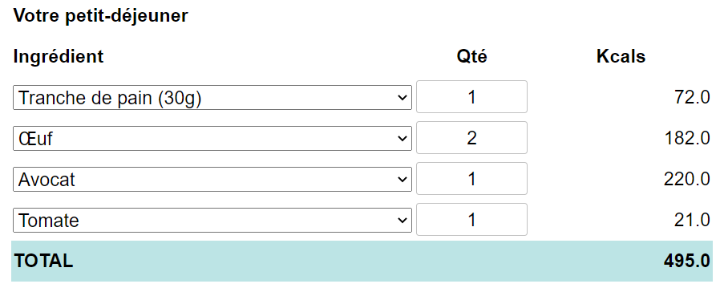The width and height of the screenshot is (724, 292).
Task: Click the chevron arrow of the Tomate select
Action: pos(402,221)
